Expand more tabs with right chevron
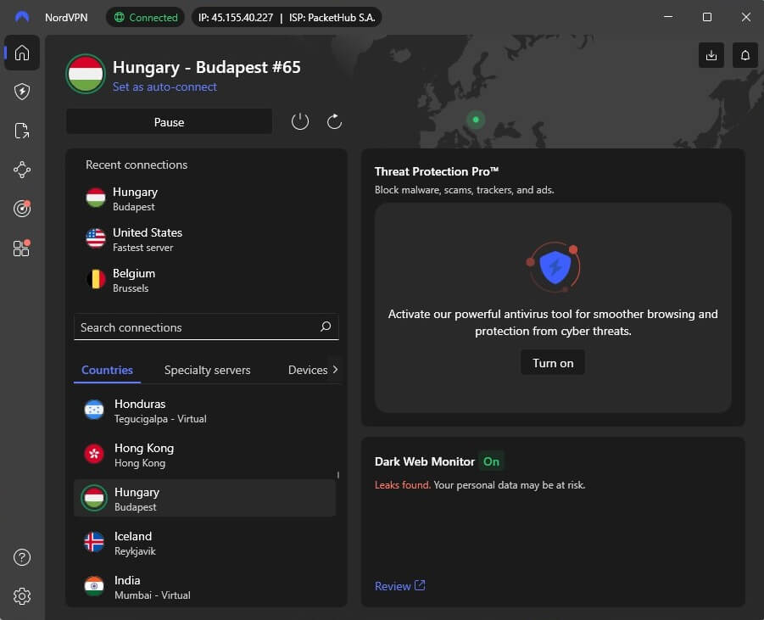Viewport: 764px width, 620px height. point(335,370)
